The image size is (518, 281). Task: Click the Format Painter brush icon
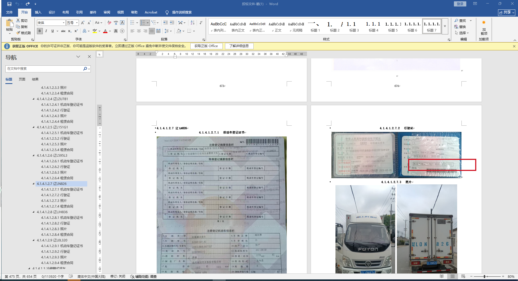pyautogui.click(x=18, y=33)
